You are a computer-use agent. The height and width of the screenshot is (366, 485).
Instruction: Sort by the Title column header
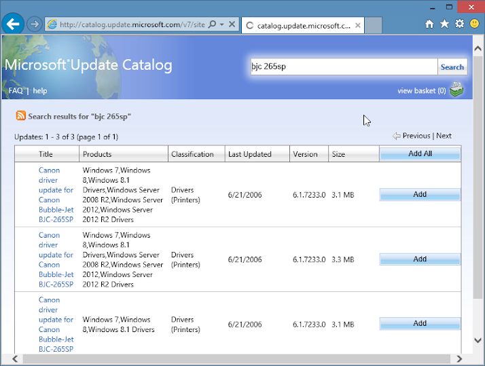click(46, 154)
